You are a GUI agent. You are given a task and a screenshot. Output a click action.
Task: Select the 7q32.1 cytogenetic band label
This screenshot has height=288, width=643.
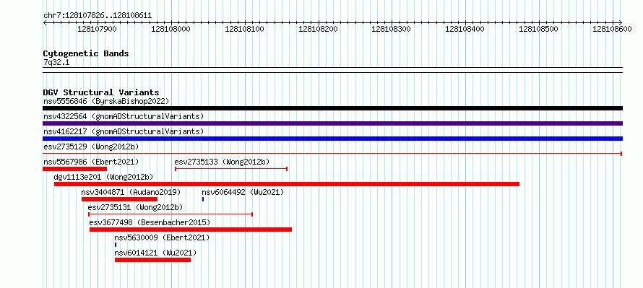tap(56, 62)
